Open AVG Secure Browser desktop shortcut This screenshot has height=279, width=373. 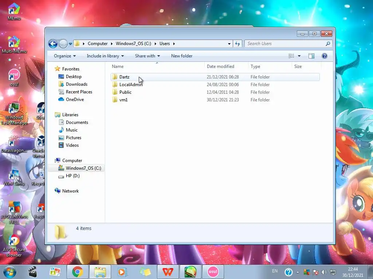pos(14,246)
